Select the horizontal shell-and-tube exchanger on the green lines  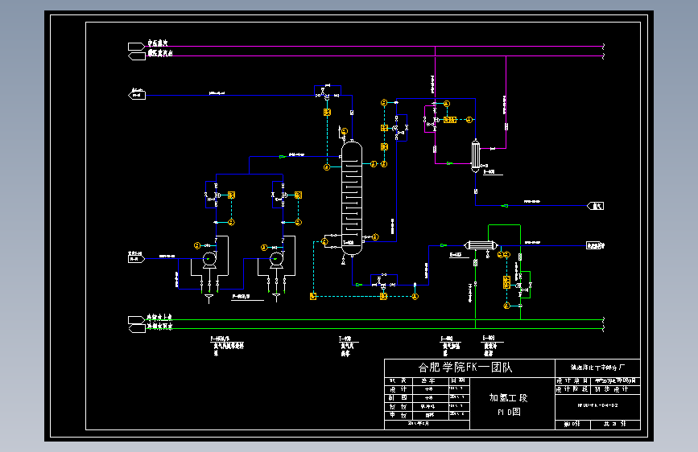click(481, 245)
